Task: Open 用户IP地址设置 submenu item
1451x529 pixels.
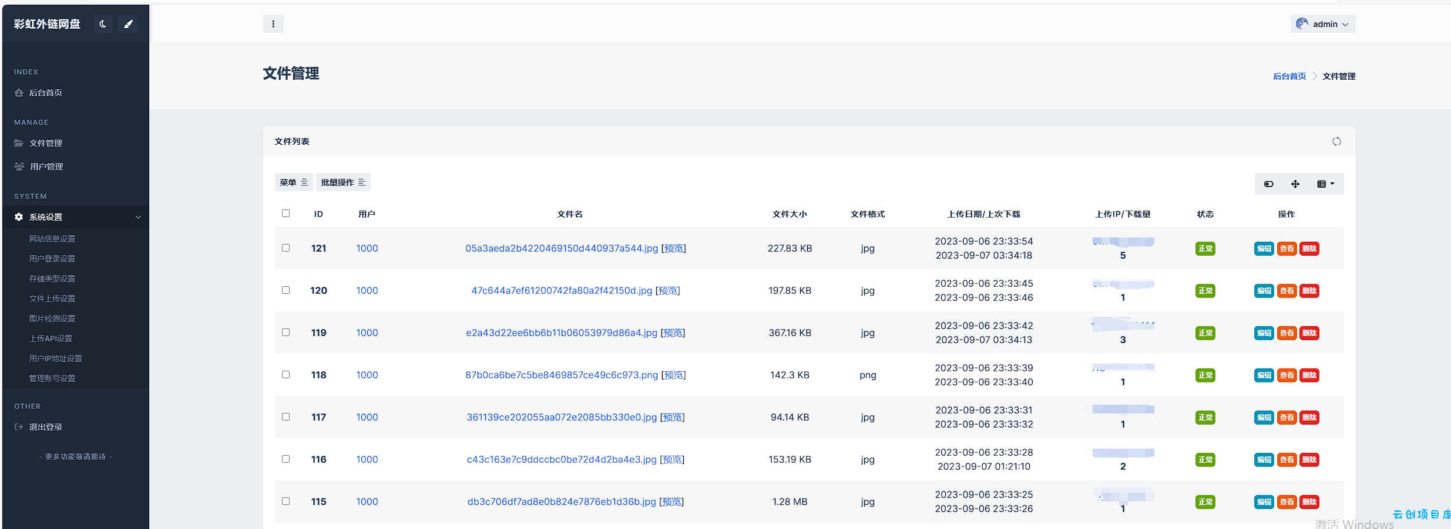Action: point(56,358)
